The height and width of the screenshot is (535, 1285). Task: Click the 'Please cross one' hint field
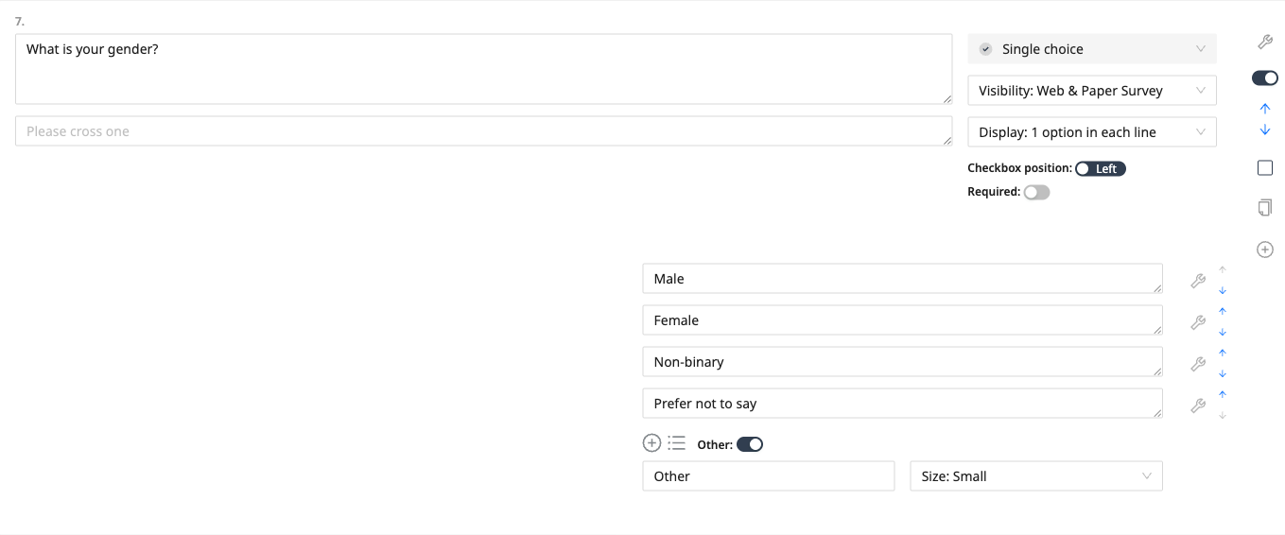point(483,131)
